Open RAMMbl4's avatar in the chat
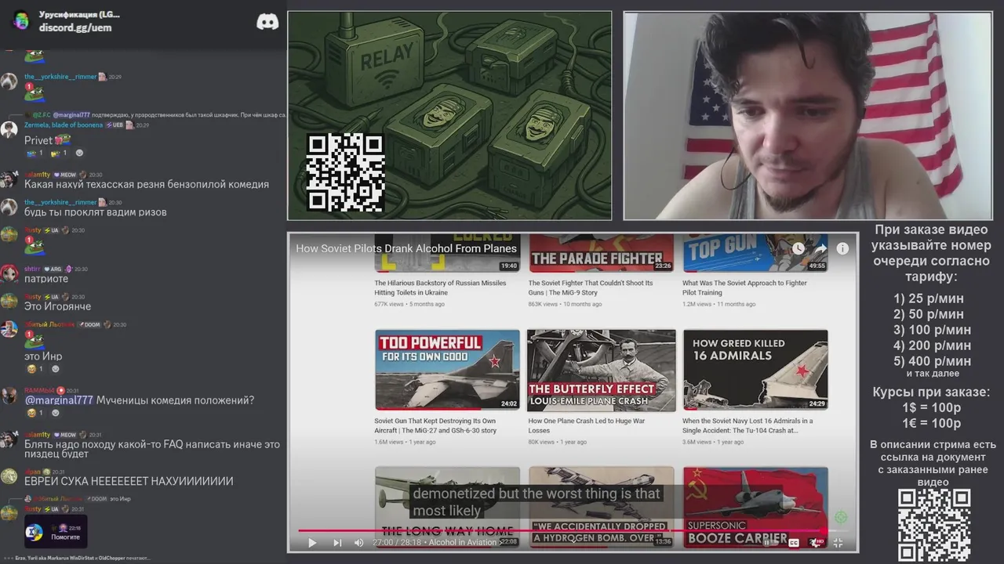This screenshot has width=1004, height=564. click(x=9, y=396)
